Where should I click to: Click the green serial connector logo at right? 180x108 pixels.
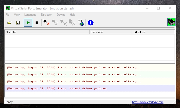171,22
